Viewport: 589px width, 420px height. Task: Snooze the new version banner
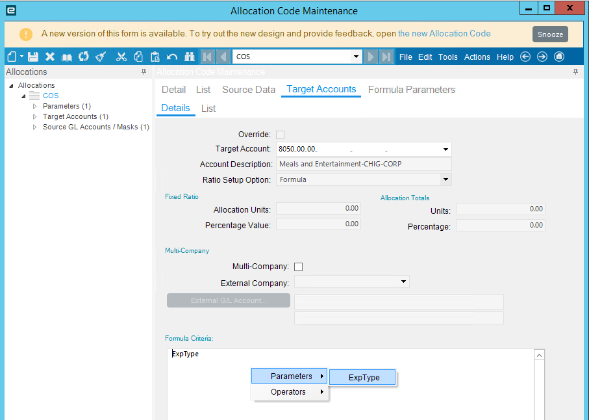click(550, 34)
